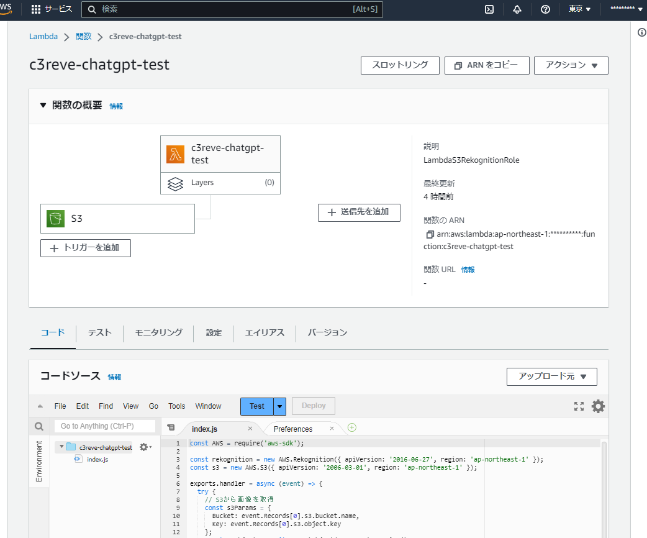Select the index.js editor tab
The image size is (647, 538).
click(205, 429)
